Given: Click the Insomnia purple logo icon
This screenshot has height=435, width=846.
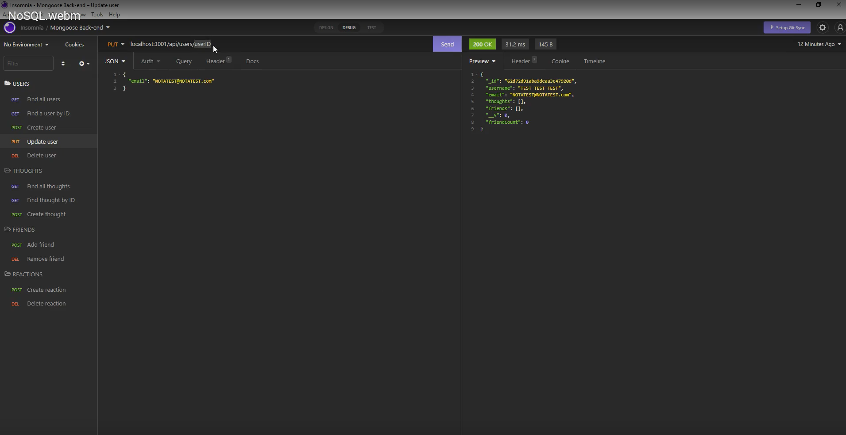Looking at the screenshot, I should [x=10, y=27].
